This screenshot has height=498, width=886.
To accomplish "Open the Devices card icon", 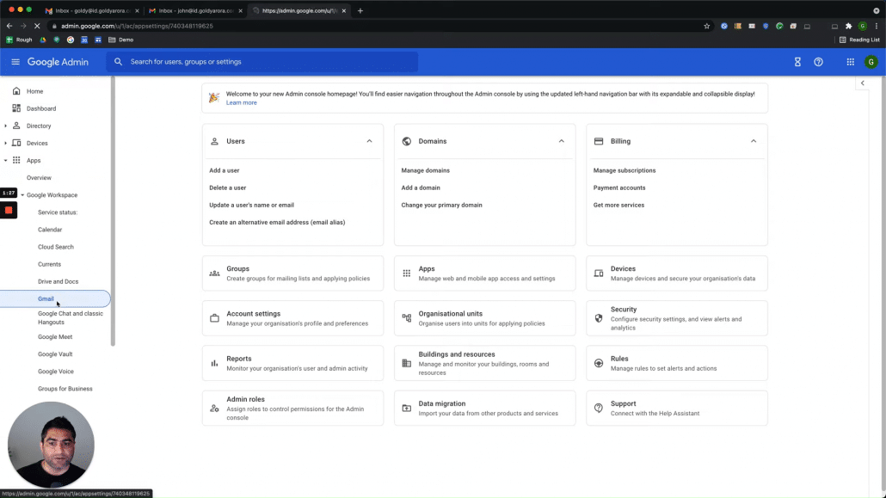I will [599, 274].
